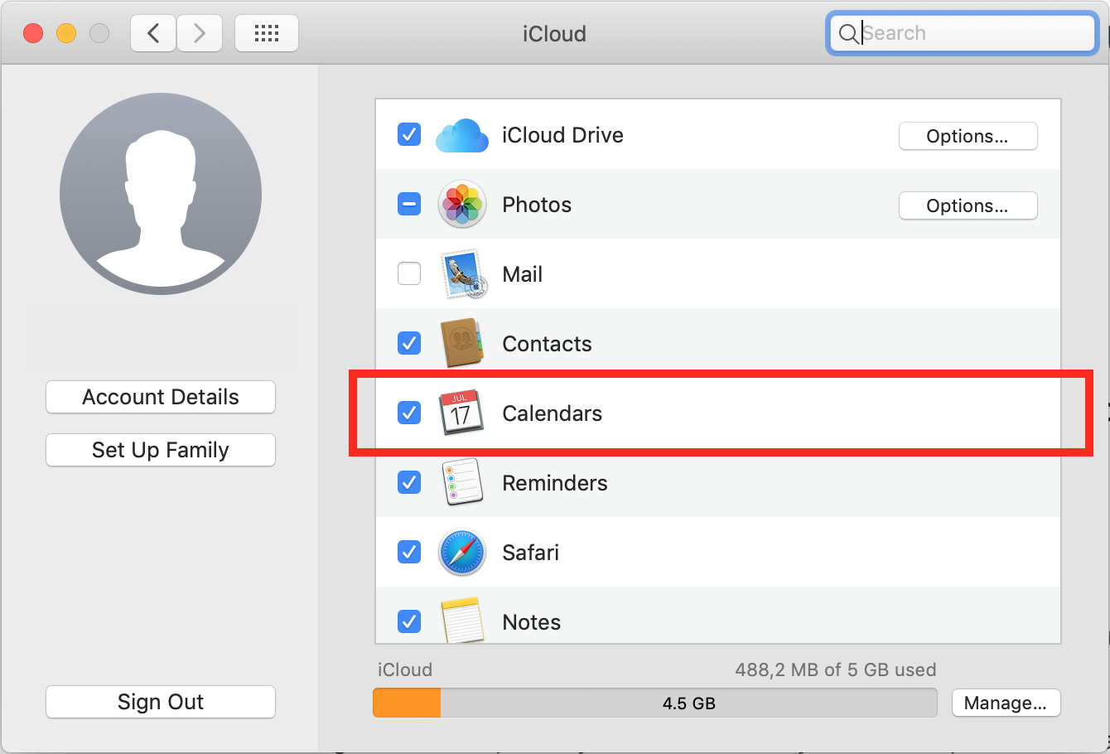Screen dimensions: 1110x754
Task: Click the "Photos" label
Action: click(537, 205)
